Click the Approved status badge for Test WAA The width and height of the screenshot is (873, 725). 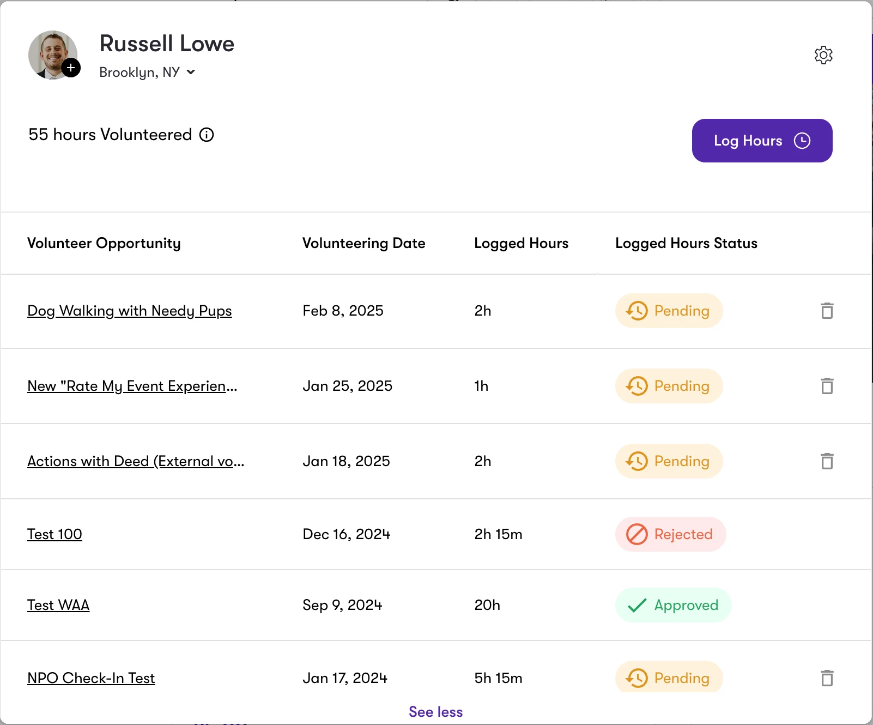pos(673,605)
